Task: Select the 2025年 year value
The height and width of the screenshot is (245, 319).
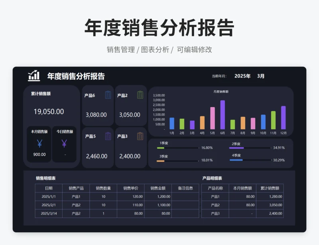Action: [x=242, y=76]
